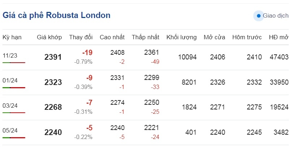Select the 03/24 contract term
This screenshot has height=148, width=292.
point(10,106)
